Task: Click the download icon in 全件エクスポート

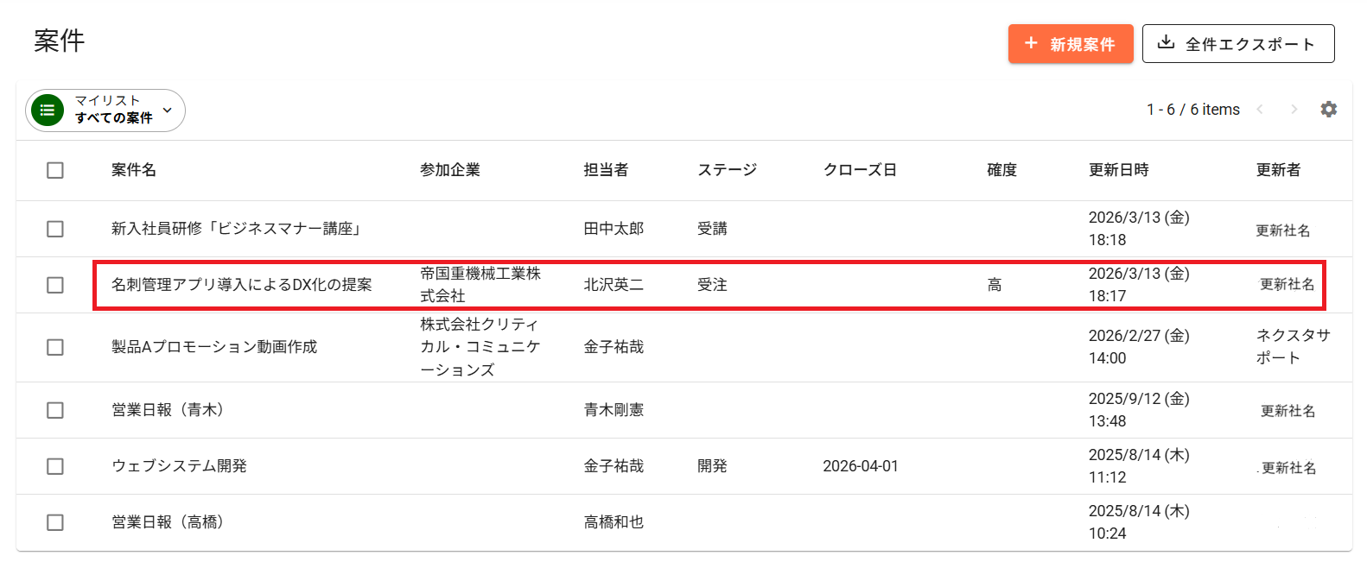Action: click(x=1166, y=42)
